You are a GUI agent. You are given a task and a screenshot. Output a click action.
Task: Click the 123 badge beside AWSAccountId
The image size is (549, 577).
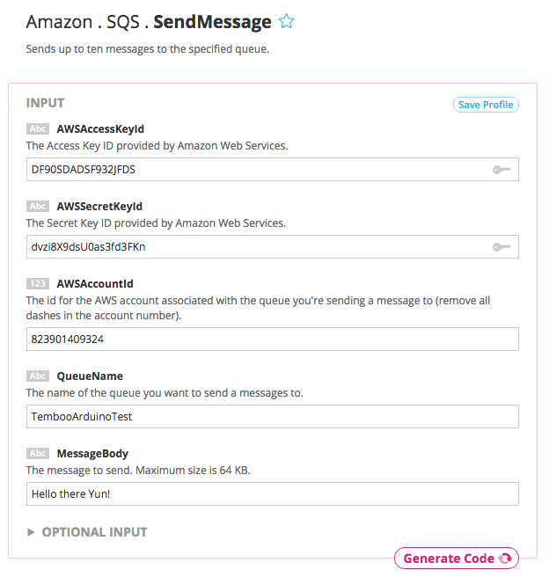[x=38, y=284]
